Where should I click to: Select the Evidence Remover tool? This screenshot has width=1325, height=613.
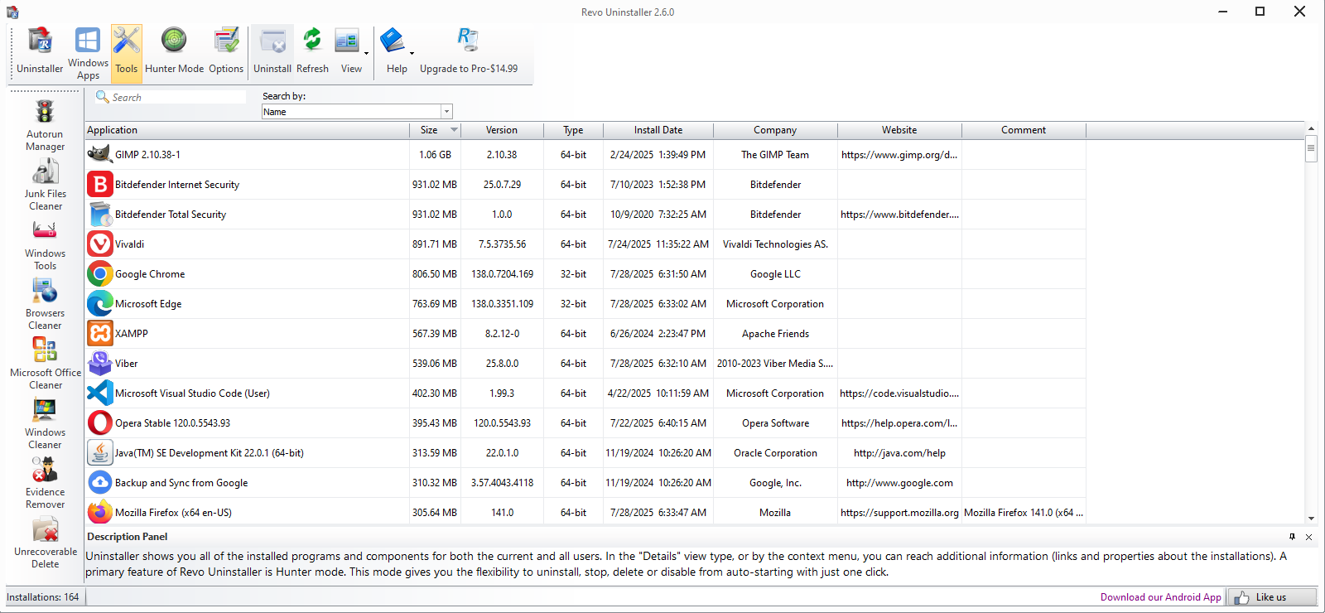click(45, 483)
